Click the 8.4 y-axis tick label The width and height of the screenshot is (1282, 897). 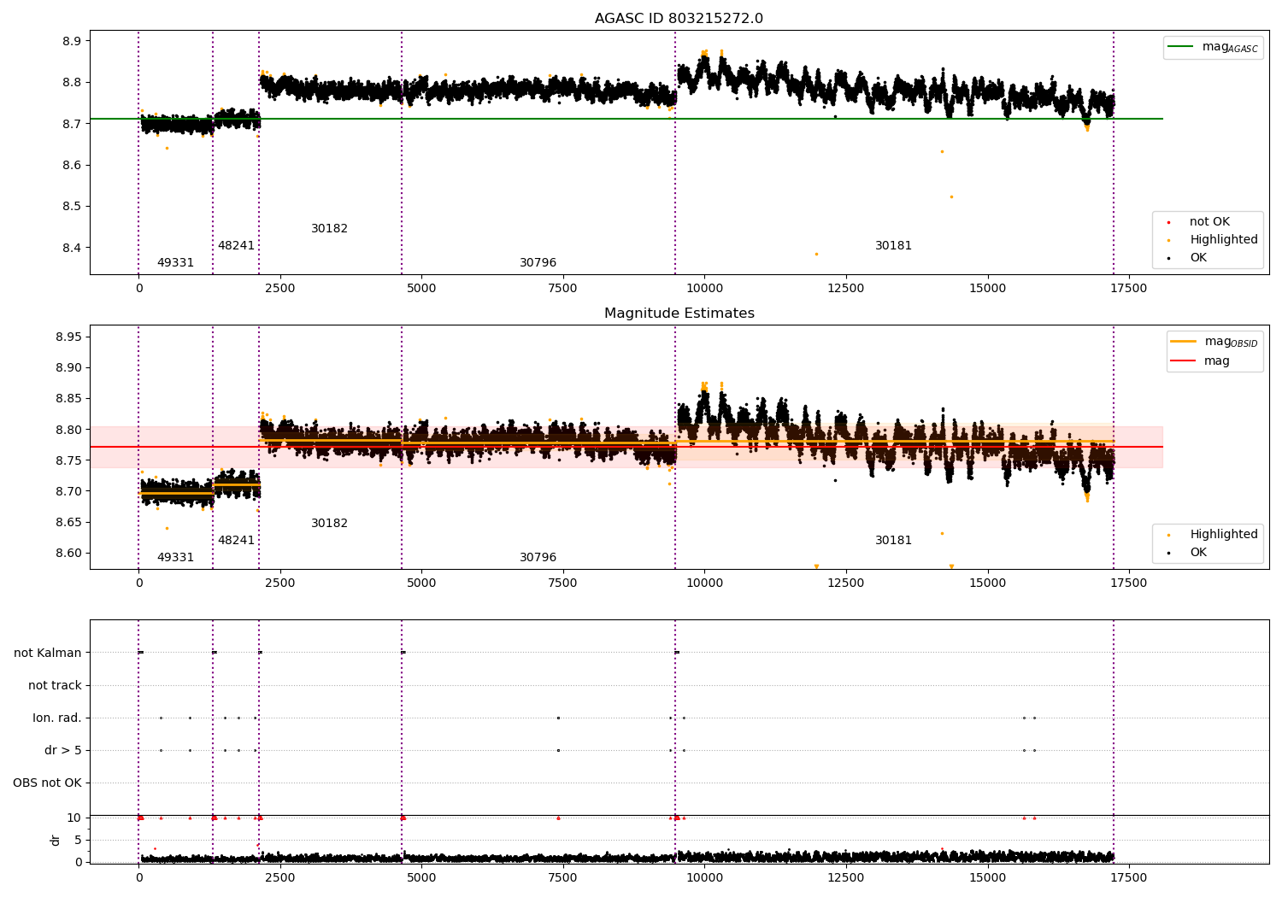(72, 249)
